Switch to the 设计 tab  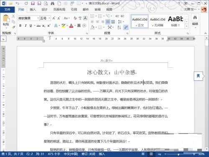[44, 10]
